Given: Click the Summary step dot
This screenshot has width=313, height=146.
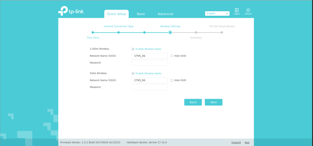Looking at the screenshot, I should tap(196, 32).
